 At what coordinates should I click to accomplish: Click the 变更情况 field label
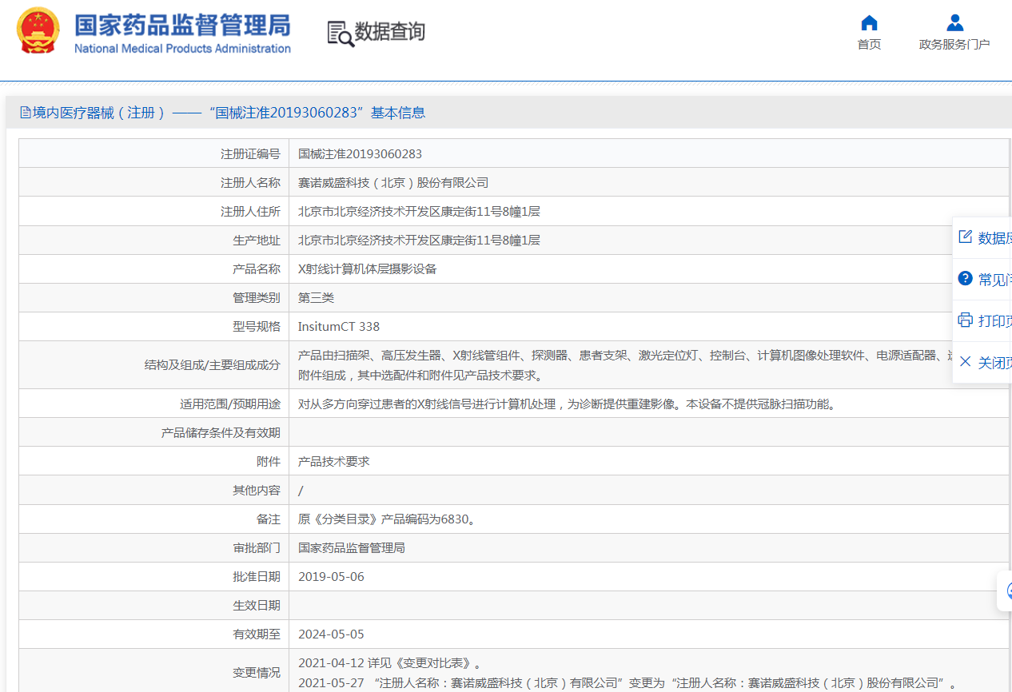click(257, 673)
